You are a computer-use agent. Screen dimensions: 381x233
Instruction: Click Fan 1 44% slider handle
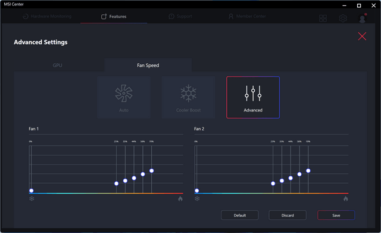click(x=134, y=178)
